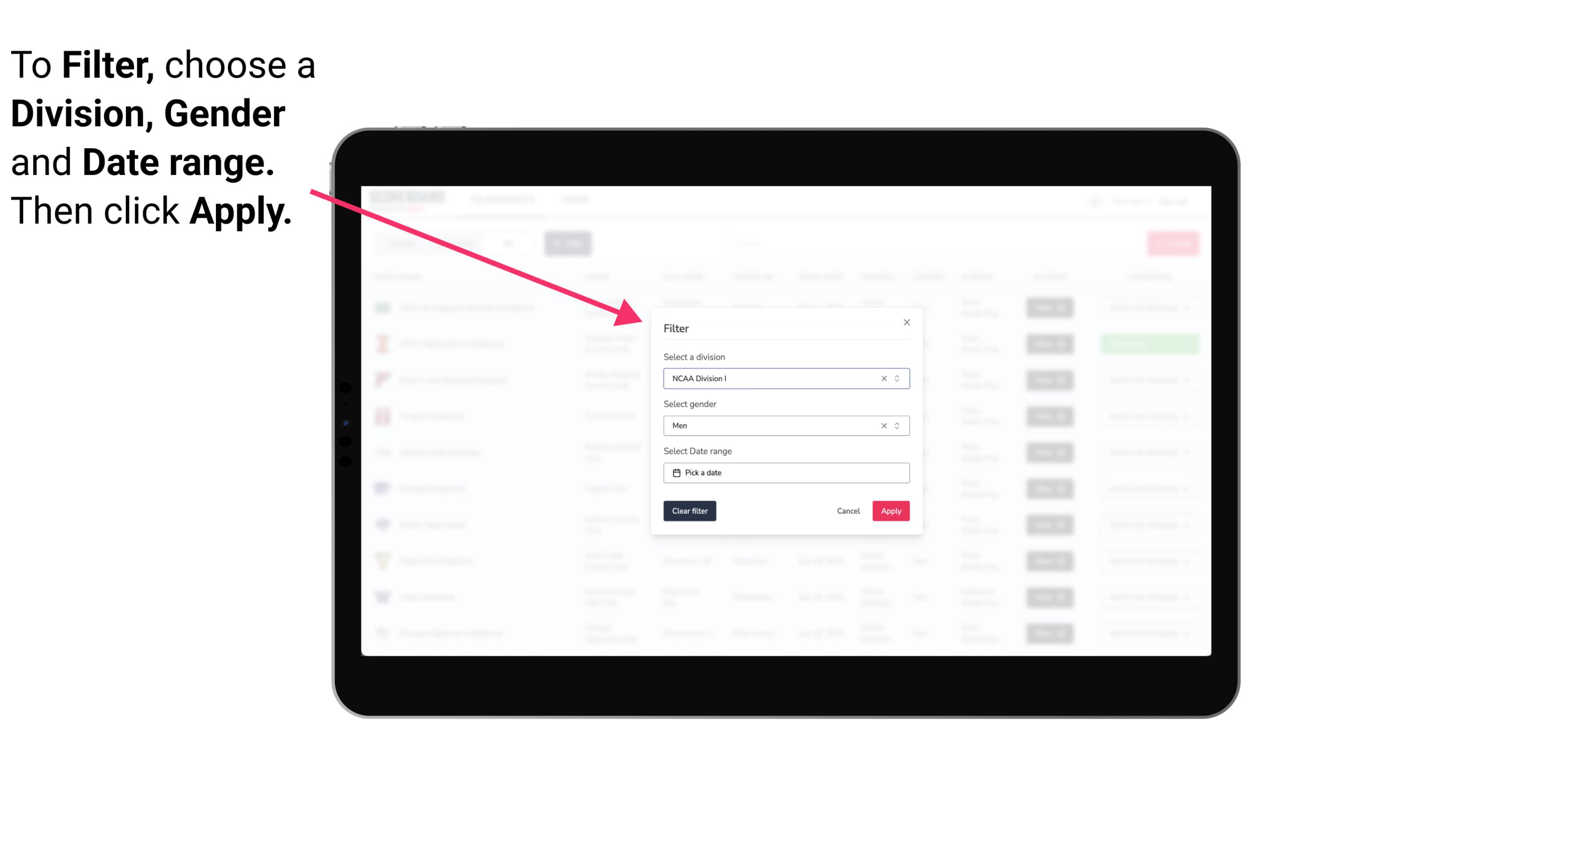
Task: Click the Cancel button to dismiss dialog
Action: coord(848,511)
